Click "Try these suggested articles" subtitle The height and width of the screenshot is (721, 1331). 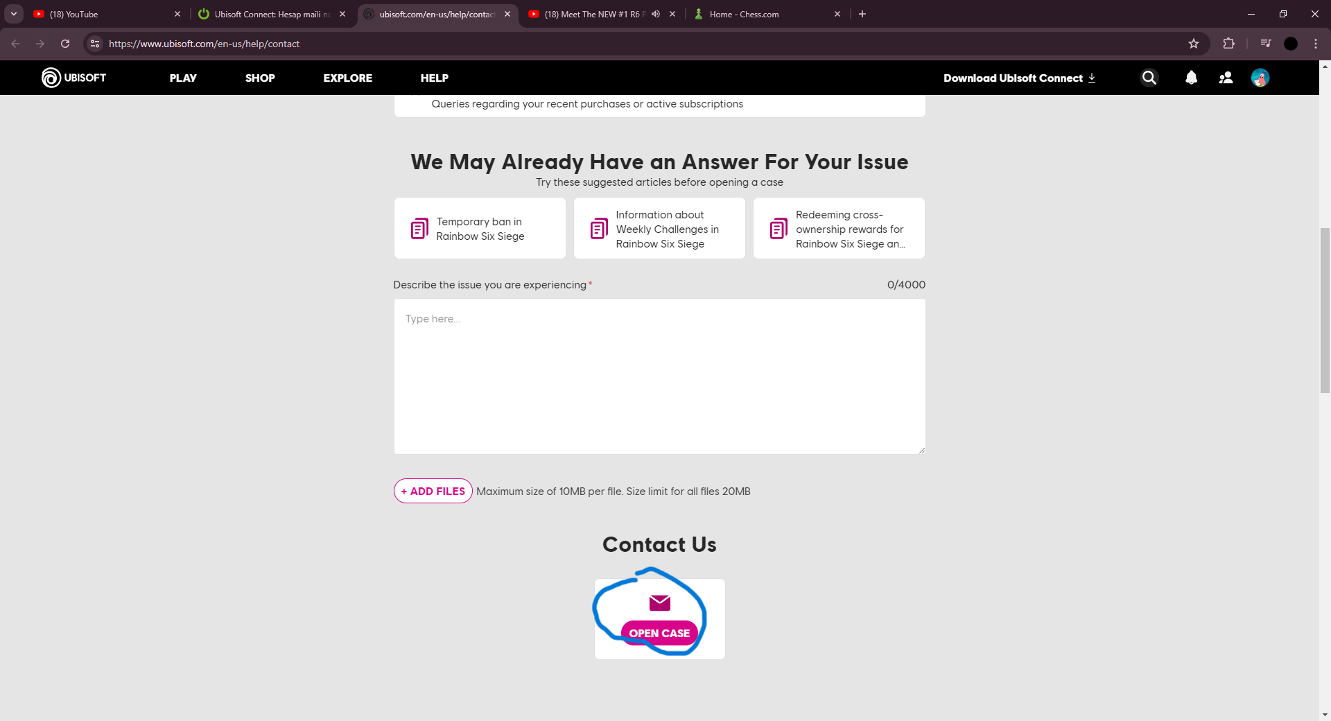pyautogui.click(x=659, y=182)
